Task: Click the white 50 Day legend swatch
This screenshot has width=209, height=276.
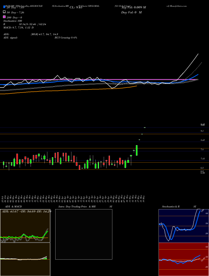Action: click(4, 12)
